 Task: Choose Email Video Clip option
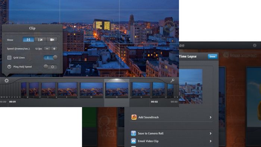(171, 141)
